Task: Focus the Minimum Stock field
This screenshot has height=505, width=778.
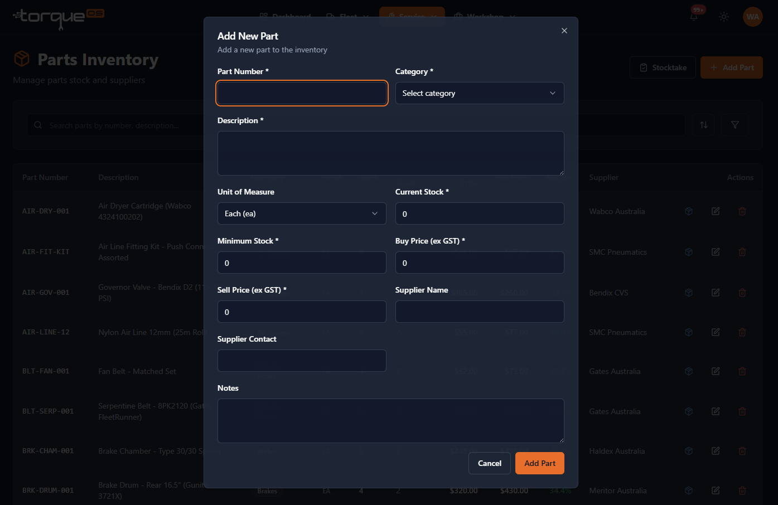Action: pos(302,263)
